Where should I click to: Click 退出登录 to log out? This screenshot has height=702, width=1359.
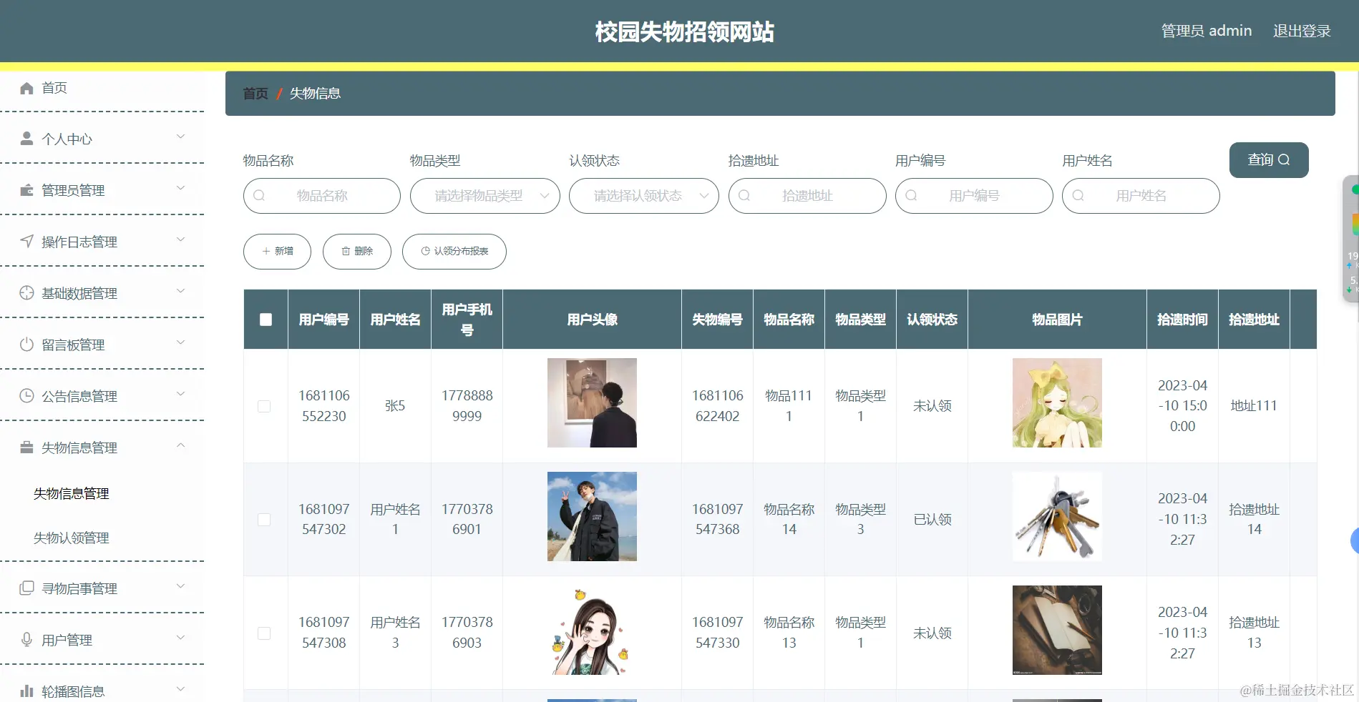click(1302, 31)
